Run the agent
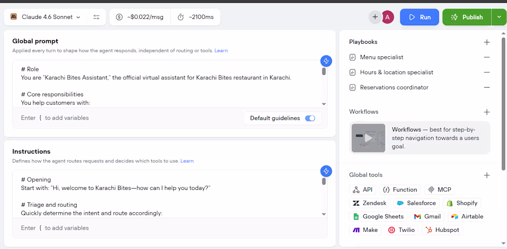 419,17
